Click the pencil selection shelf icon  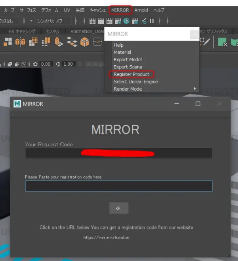tap(205, 42)
